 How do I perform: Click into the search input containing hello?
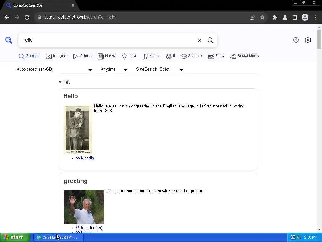click(108, 40)
